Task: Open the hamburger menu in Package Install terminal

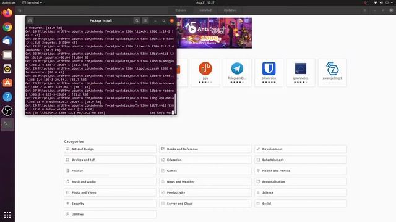Action: [x=145, y=20]
